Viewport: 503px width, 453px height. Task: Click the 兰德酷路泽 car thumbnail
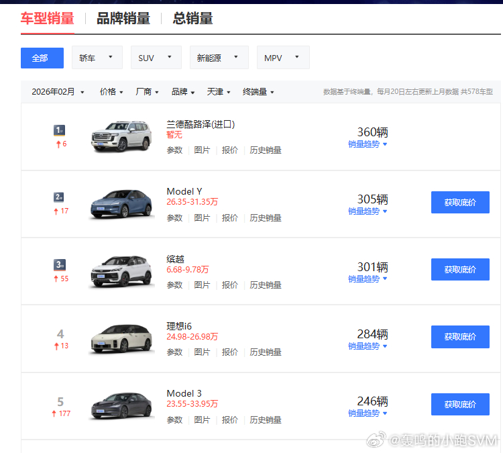(x=121, y=136)
